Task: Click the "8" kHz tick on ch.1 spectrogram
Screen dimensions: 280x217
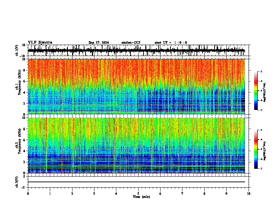Action: click(25, 70)
